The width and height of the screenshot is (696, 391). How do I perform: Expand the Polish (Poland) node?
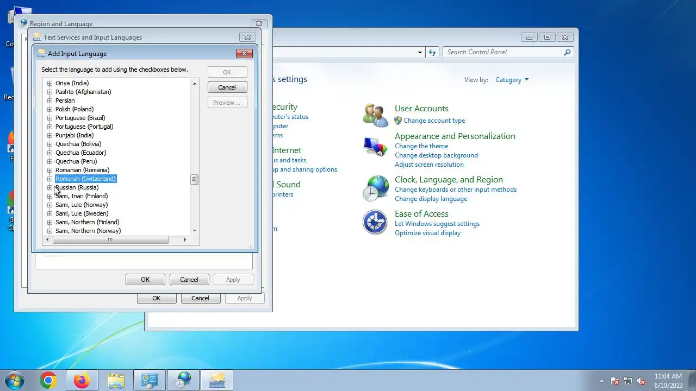click(49, 109)
